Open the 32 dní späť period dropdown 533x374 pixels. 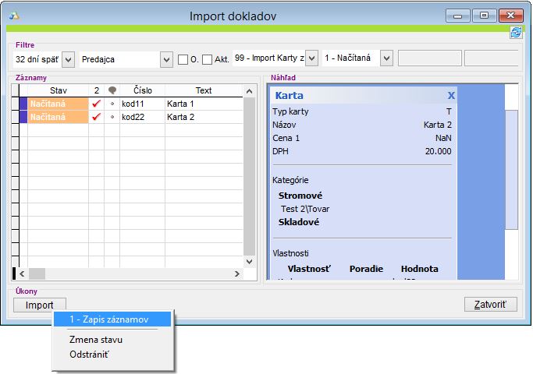66,59
